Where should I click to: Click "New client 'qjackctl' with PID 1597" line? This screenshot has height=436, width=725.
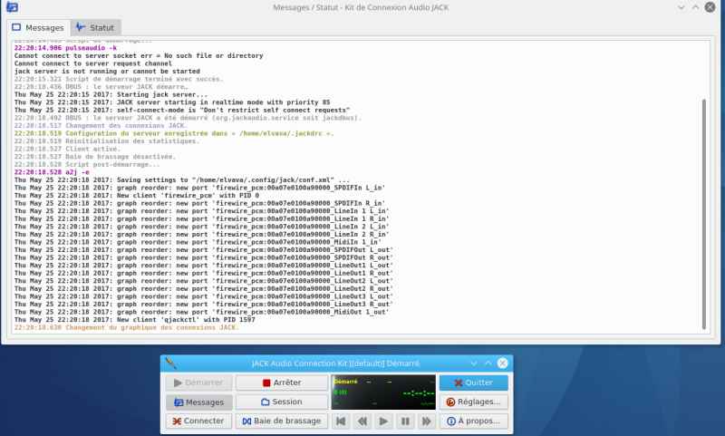pos(134,319)
